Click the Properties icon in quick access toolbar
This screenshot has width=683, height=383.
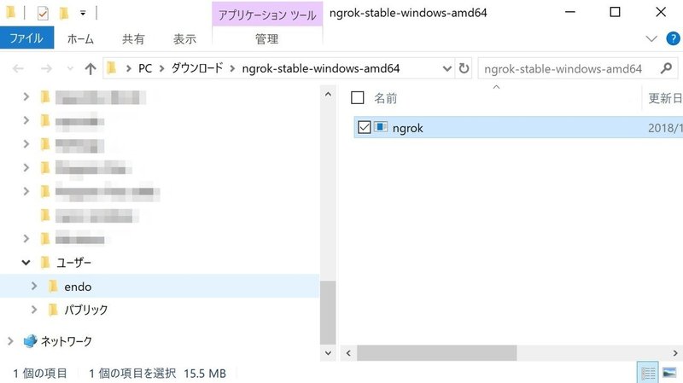click(43, 14)
